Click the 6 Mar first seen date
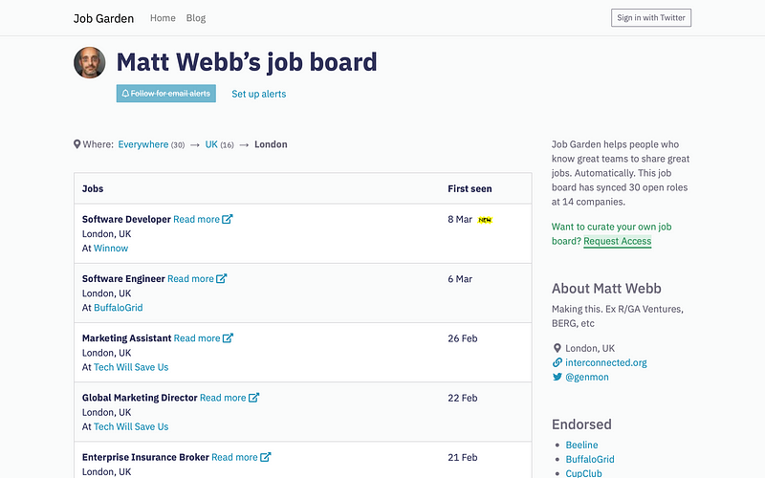765x478 pixels. pos(460,279)
